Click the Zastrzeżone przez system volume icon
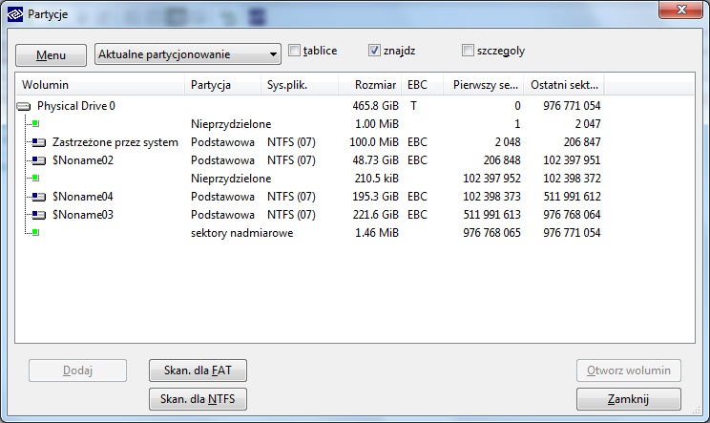The image size is (710, 423). 38,142
